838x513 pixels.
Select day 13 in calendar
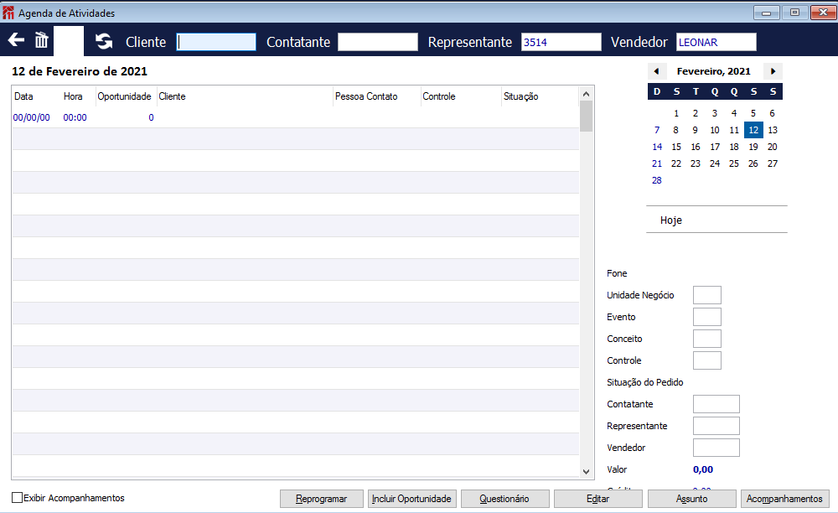pyautogui.click(x=773, y=130)
